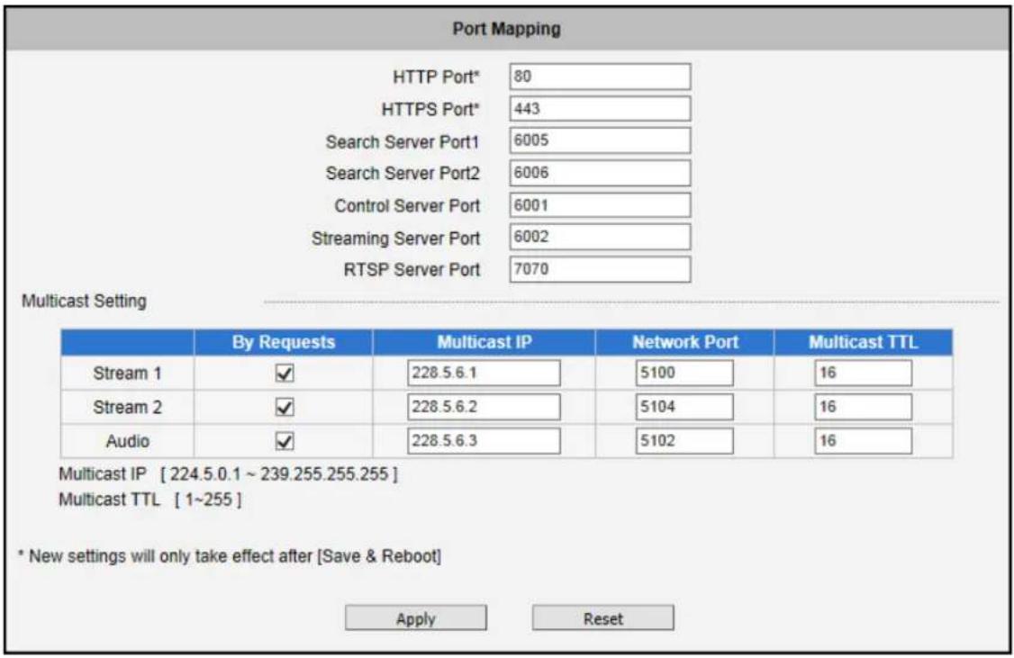Click the Multicast TTL range note 1~255
This screenshot has height=658, width=1014.
[150, 500]
